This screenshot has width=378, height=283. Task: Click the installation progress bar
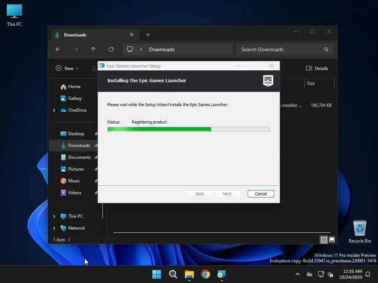tap(188, 129)
